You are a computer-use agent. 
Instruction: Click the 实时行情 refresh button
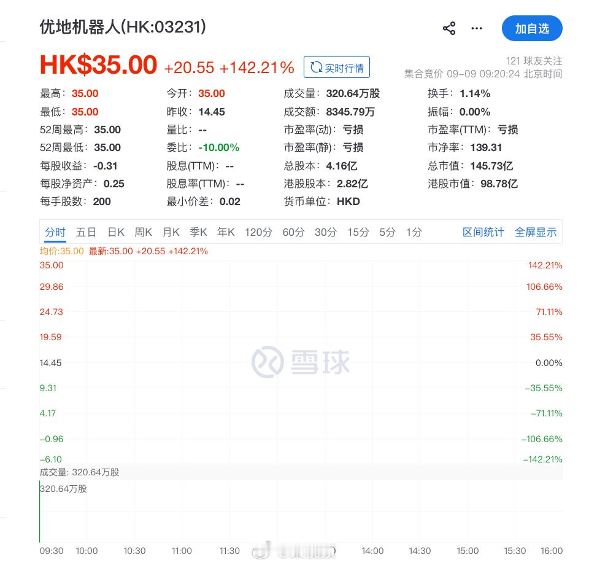click(337, 68)
